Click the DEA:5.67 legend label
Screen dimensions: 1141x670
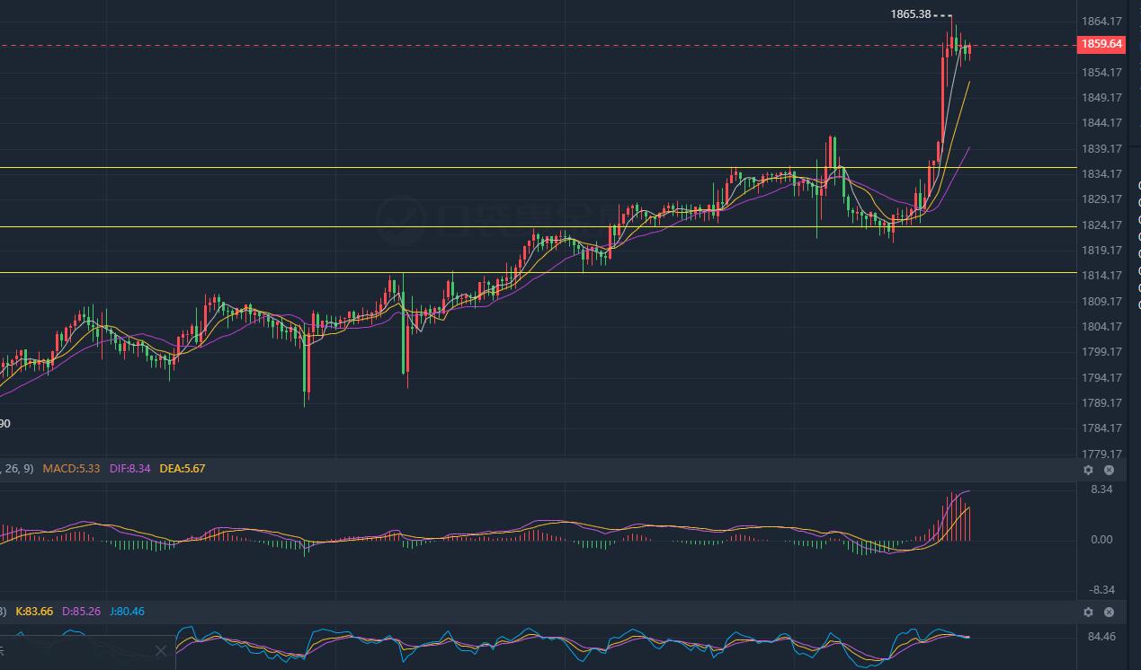182,469
